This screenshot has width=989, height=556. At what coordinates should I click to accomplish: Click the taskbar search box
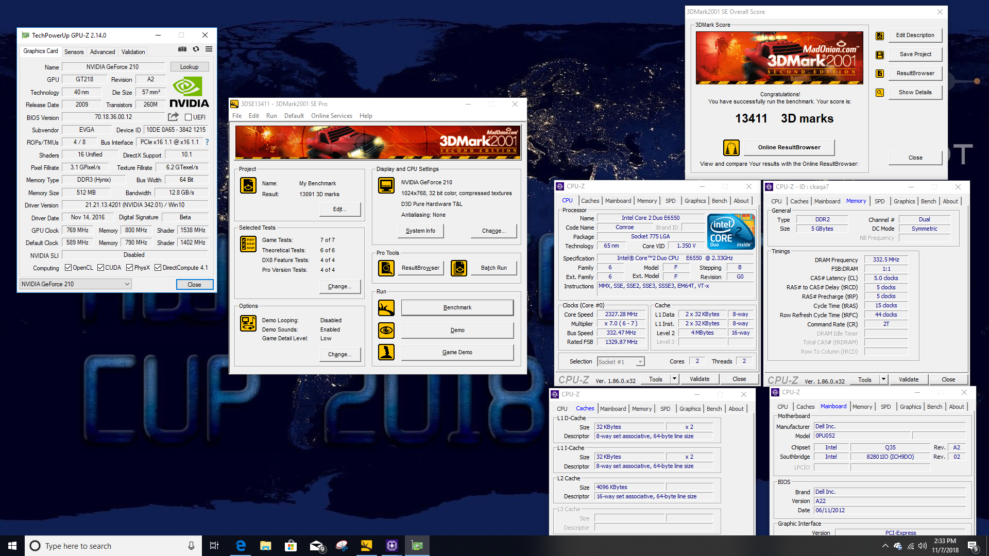tap(113, 546)
